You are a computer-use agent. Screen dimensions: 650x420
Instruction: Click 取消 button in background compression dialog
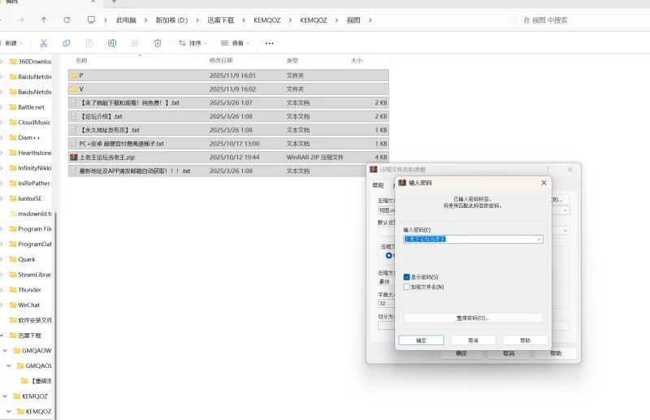(x=509, y=353)
